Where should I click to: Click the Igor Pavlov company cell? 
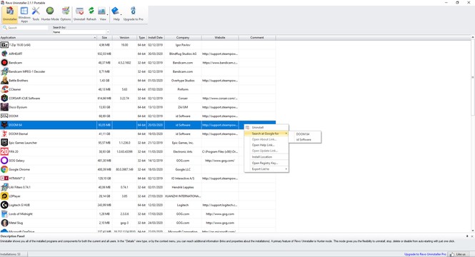[183, 45]
